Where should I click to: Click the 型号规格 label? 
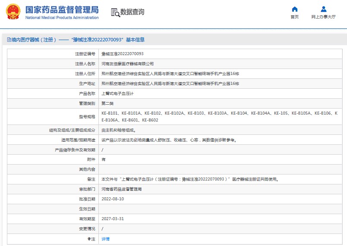click(87, 117)
